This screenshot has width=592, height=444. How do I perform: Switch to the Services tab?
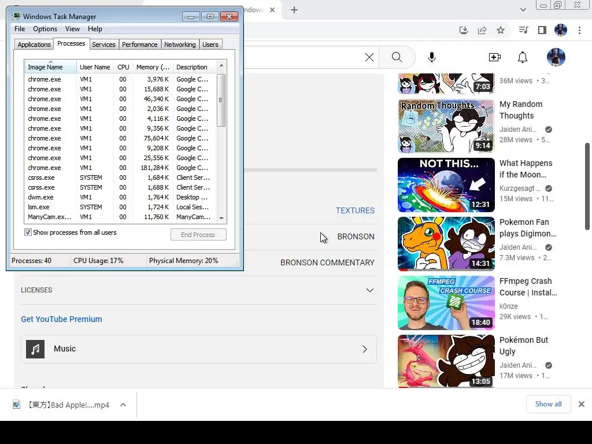coord(103,45)
